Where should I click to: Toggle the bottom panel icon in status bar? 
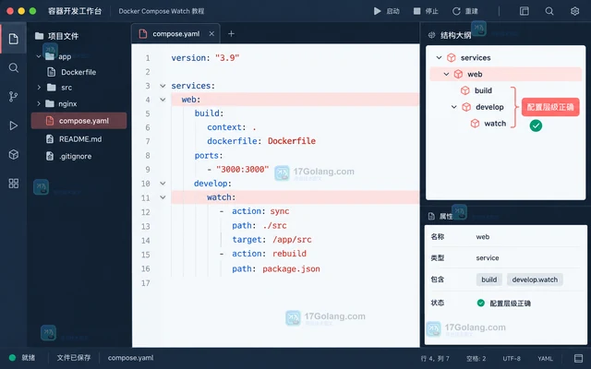tap(578, 358)
